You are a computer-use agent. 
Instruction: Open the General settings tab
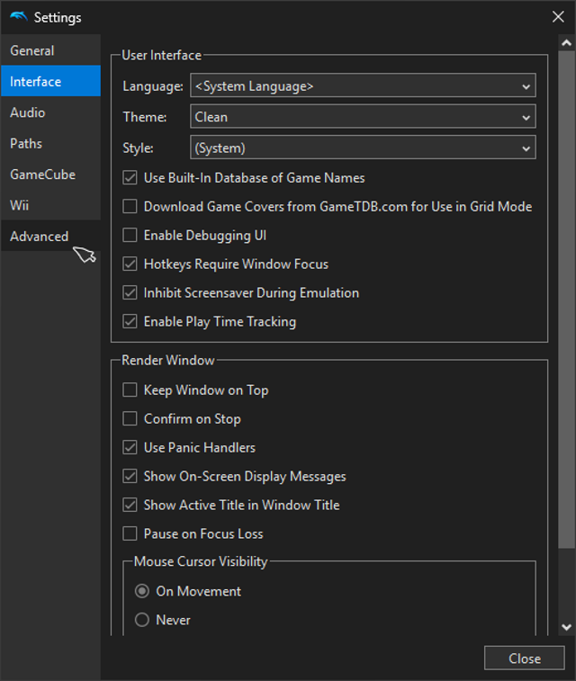(x=50, y=50)
